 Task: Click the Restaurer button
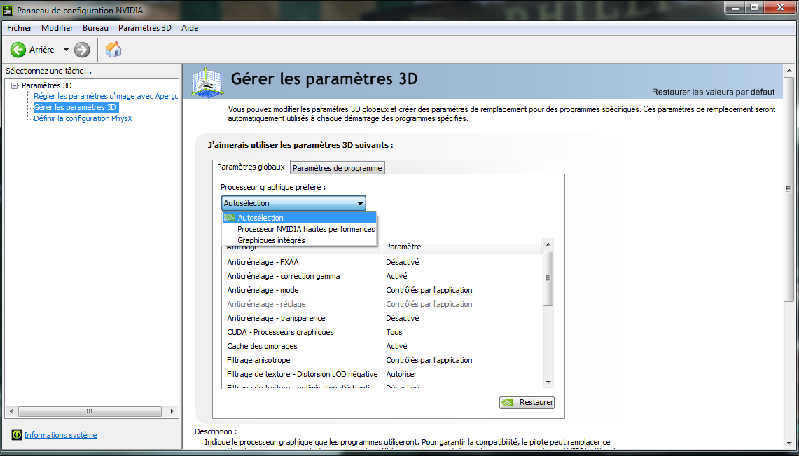(x=527, y=403)
